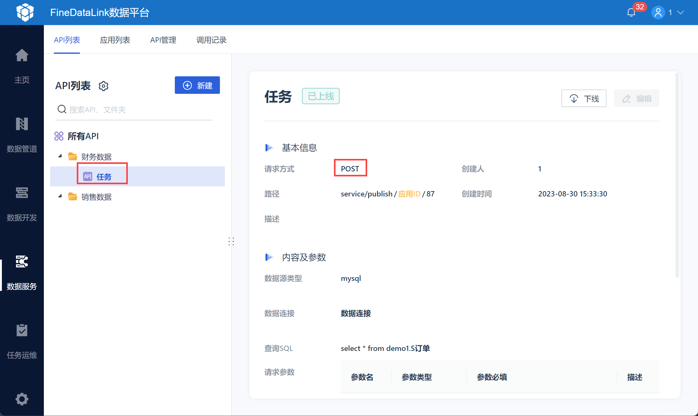Switch to the API列表 tab

pos(67,40)
